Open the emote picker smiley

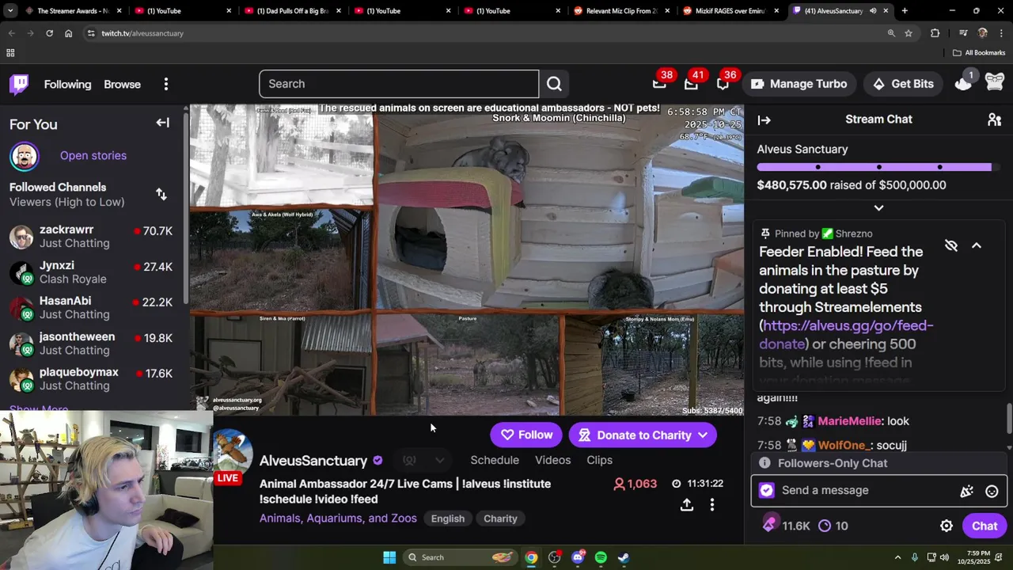point(992,491)
